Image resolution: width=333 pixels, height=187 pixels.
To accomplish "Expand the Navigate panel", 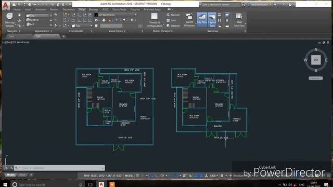I will (x=13, y=31).
